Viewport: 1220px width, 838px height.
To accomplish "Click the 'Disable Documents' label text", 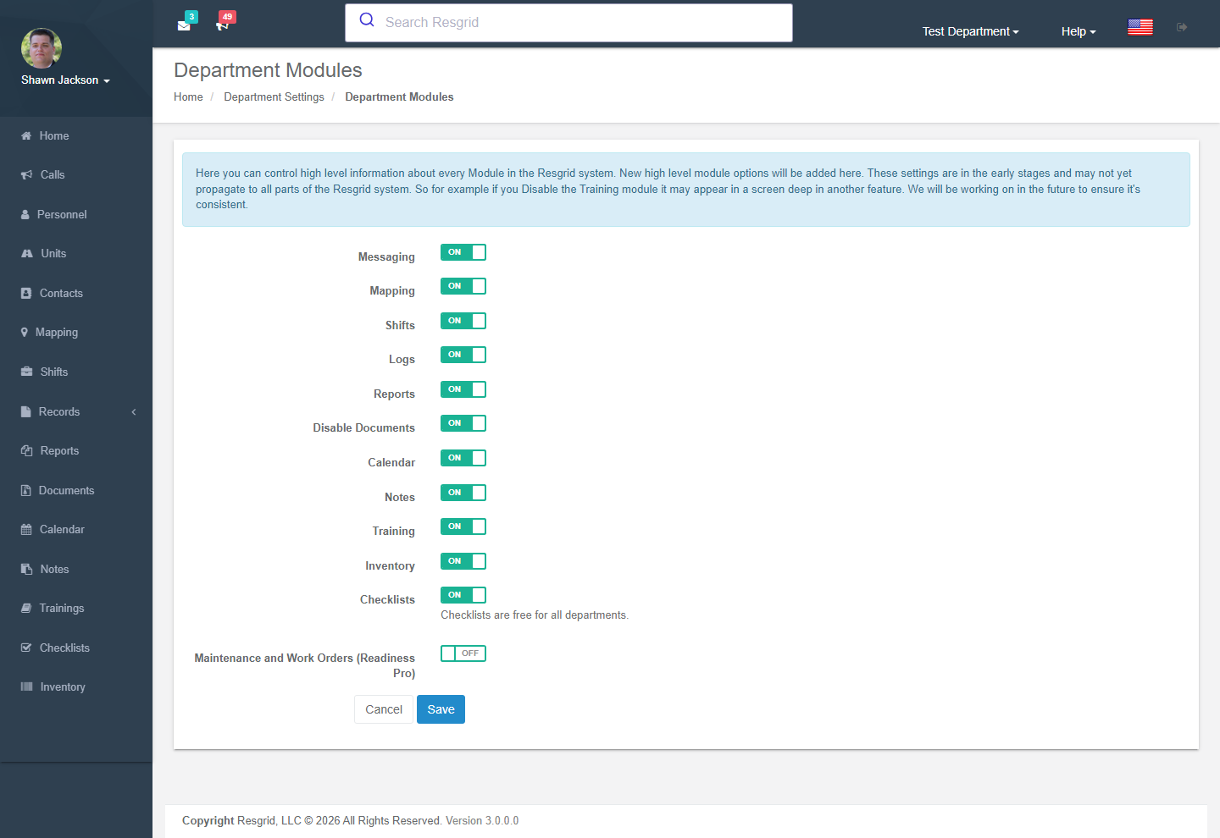I will 364,428.
